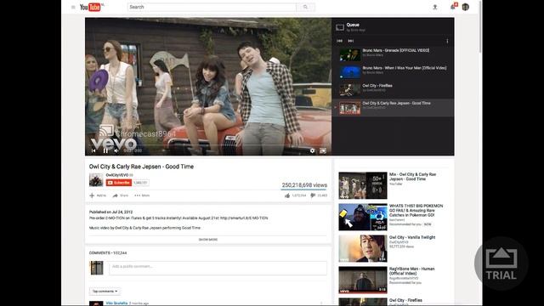Mute the player volume

click(116, 150)
